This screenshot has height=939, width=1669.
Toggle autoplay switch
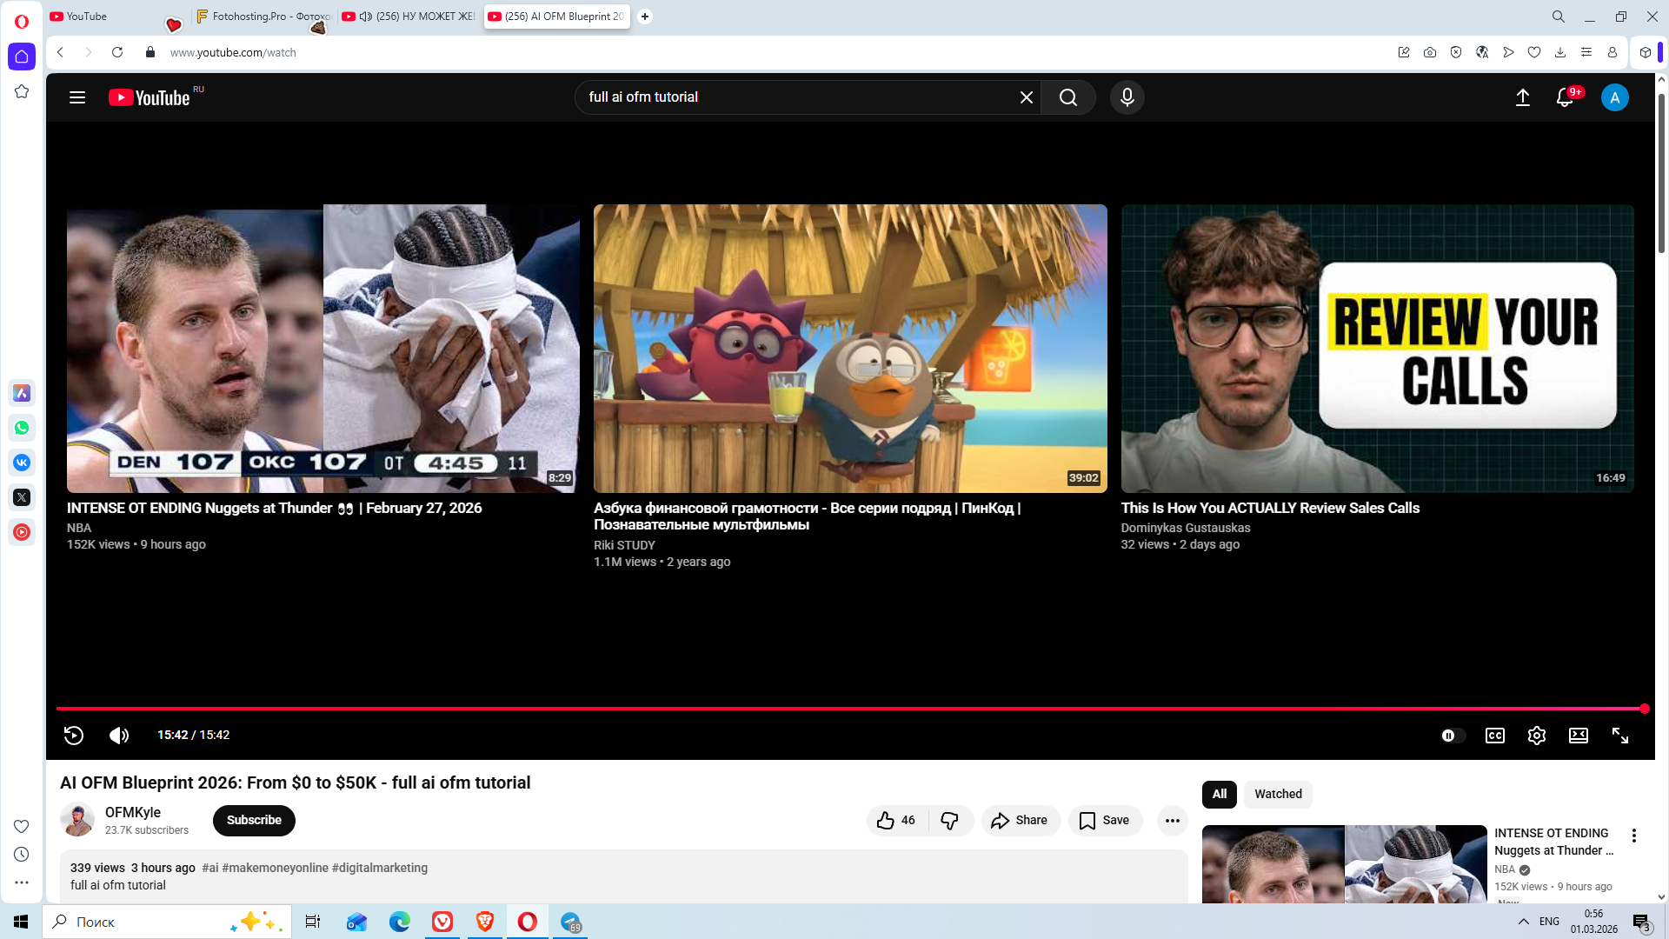pyautogui.click(x=1453, y=736)
